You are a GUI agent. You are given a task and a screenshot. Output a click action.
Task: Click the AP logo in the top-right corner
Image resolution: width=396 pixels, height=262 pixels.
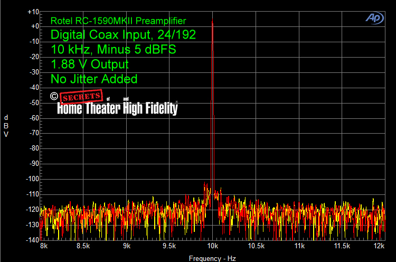(375, 17)
